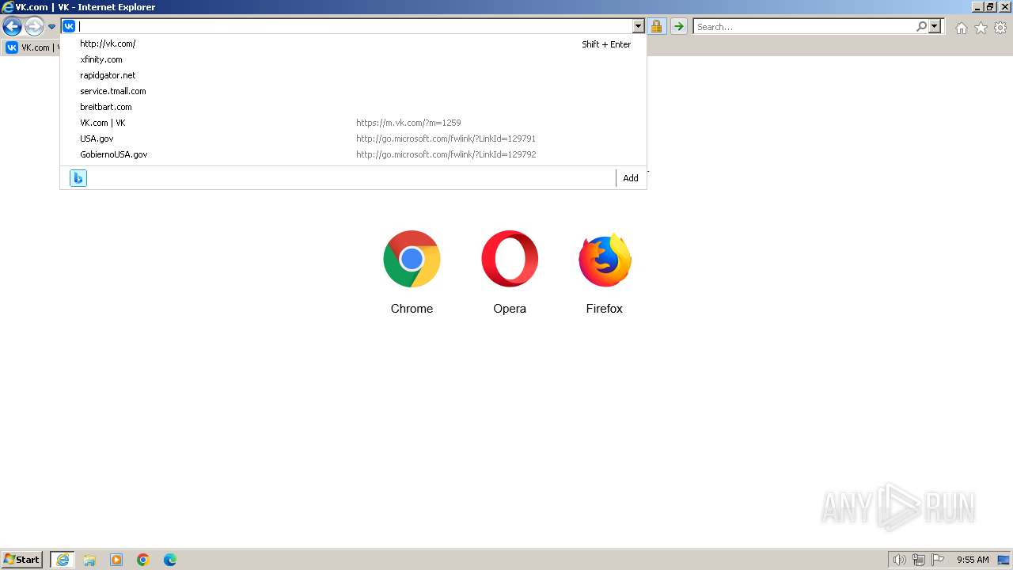
Task: Click the Opera label link
Action: tap(510, 309)
